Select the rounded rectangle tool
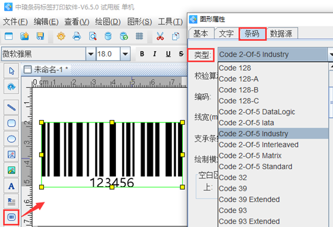The height and width of the screenshot is (227, 333). click(x=11, y=123)
